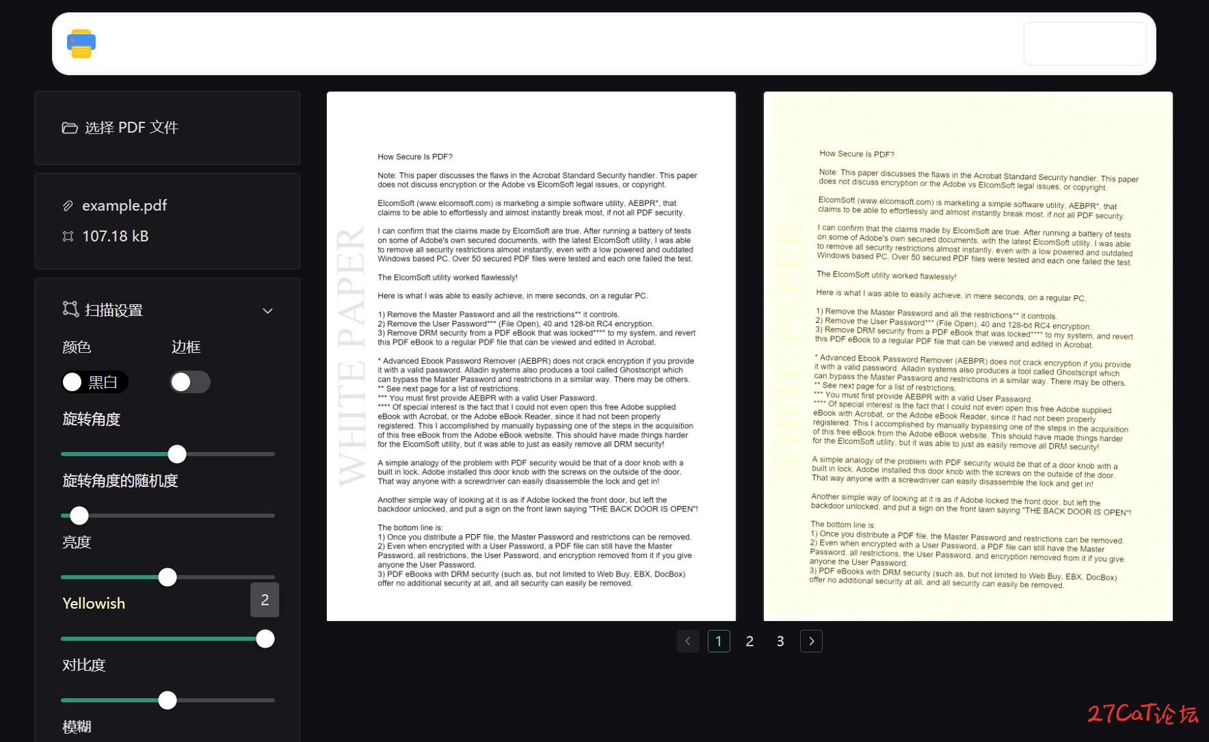Click the file size text 107.18 kB
Image resolution: width=1209 pixels, height=742 pixels.
[116, 237]
